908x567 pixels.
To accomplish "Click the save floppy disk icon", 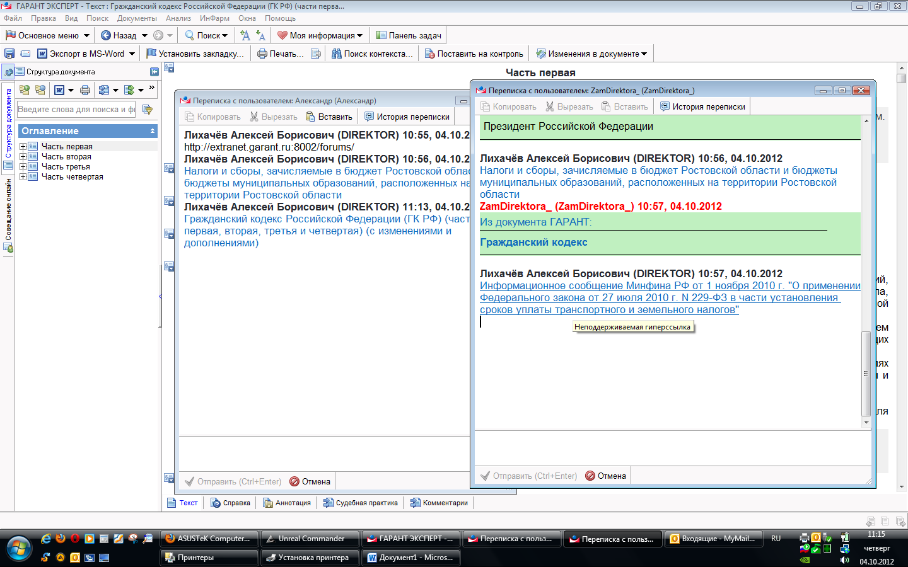I will 9,54.
